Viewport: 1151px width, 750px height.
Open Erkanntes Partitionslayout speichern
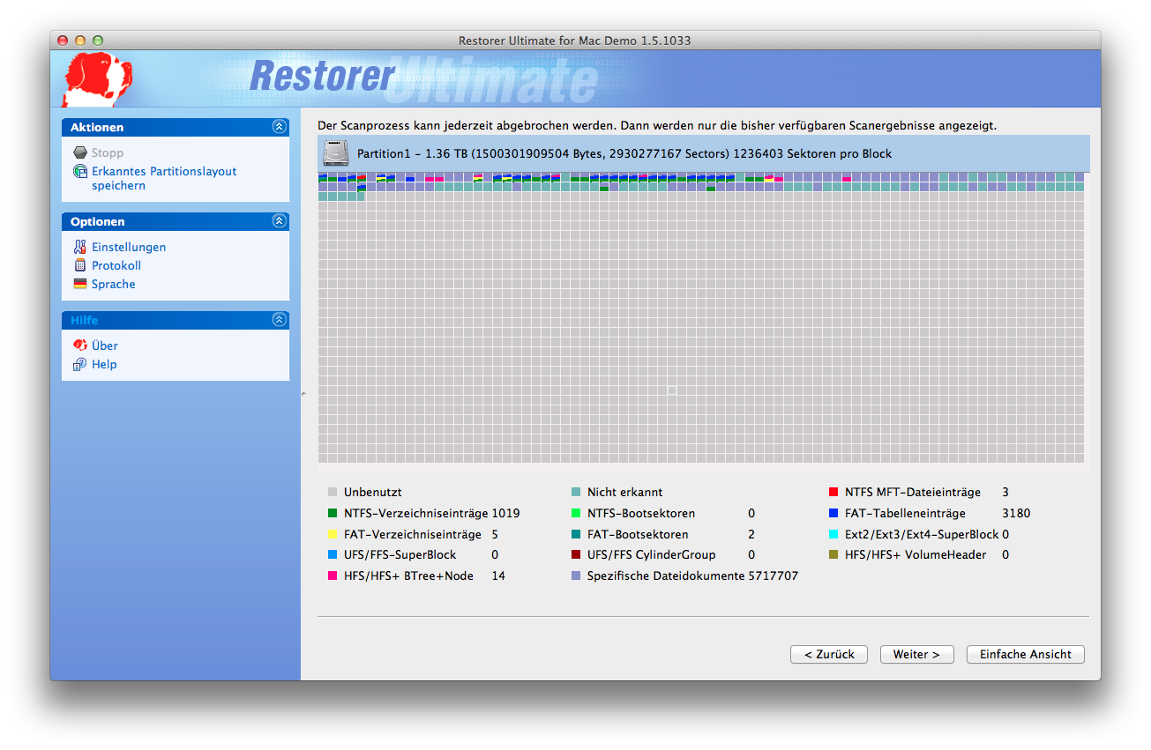click(x=164, y=179)
